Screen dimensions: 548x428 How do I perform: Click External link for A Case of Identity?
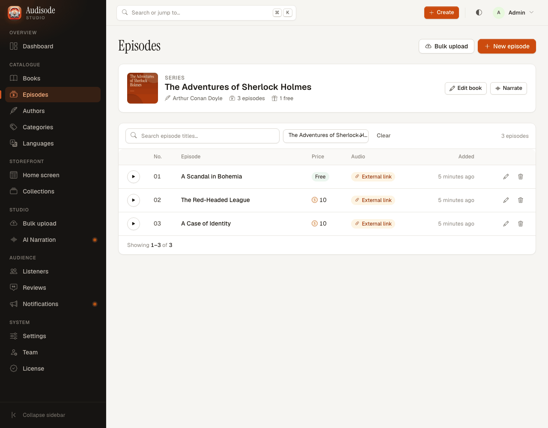pos(373,224)
